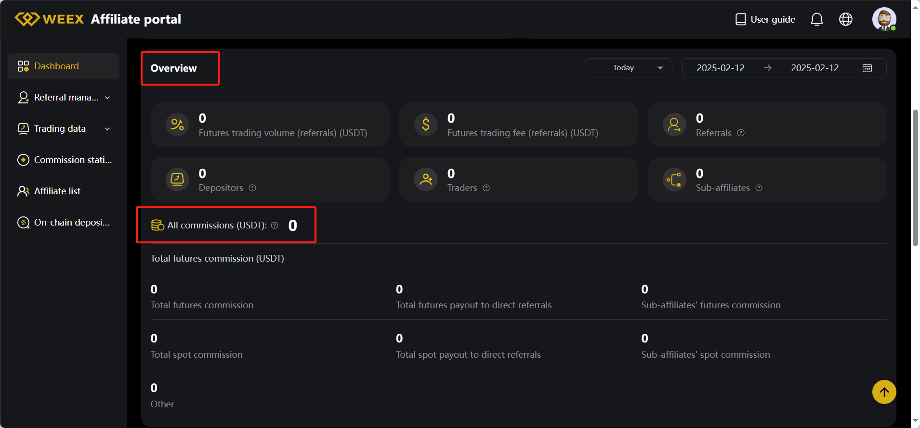This screenshot has width=920, height=428.
Task: Click the help icon beside Referrals
Action: [741, 133]
